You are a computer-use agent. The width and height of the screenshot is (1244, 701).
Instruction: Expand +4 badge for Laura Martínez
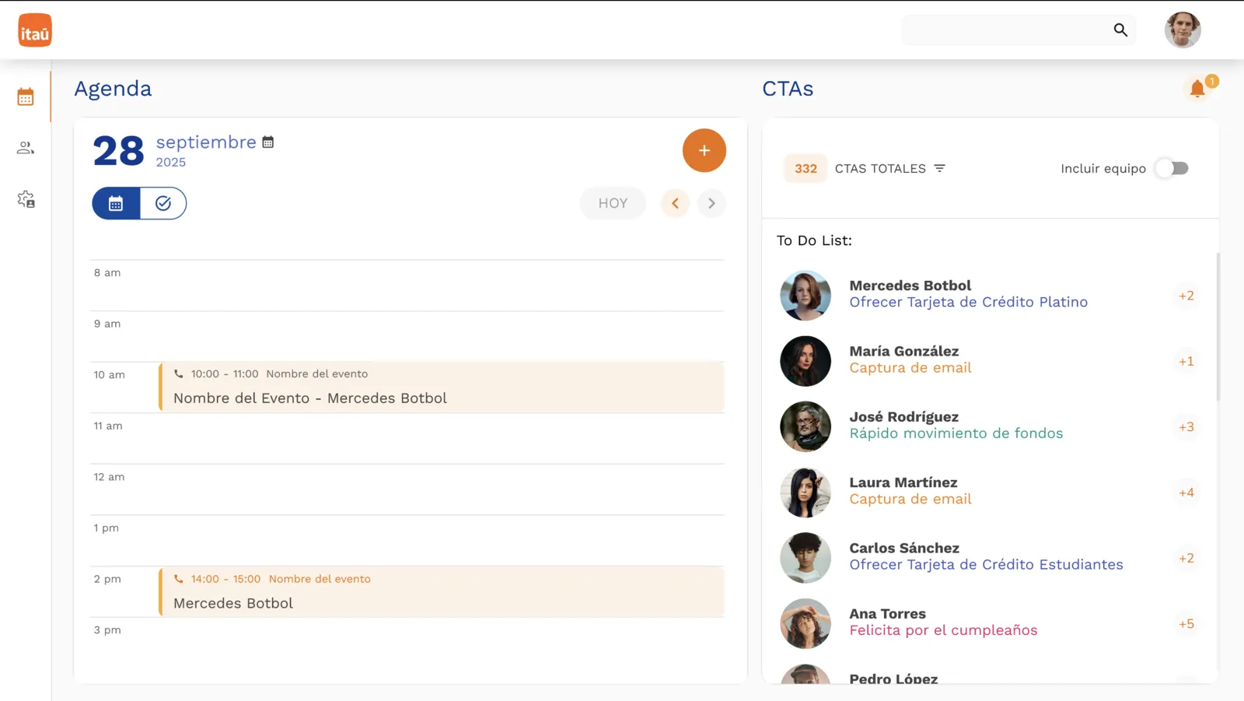coord(1186,492)
